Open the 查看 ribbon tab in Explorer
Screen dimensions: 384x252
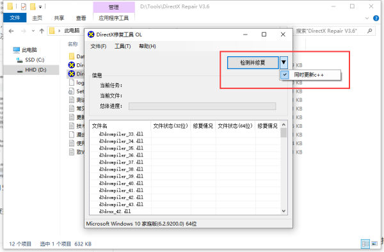[x=81, y=18]
